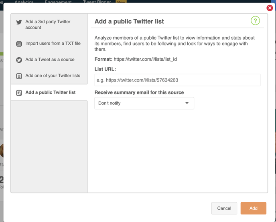Click the Twitter bird icon in sidebar
The image size is (276, 222).
point(19,22)
